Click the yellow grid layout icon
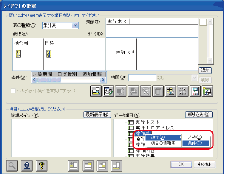The height and width of the screenshot is (176, 226). [171, 91]
